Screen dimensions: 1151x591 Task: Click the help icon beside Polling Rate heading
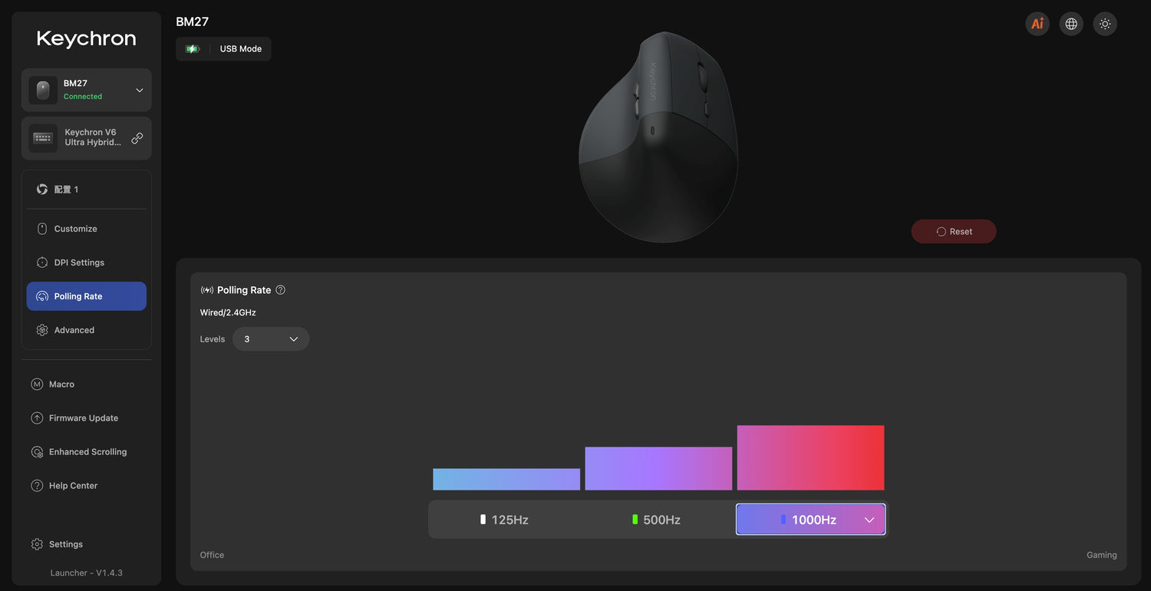[280, 290]
